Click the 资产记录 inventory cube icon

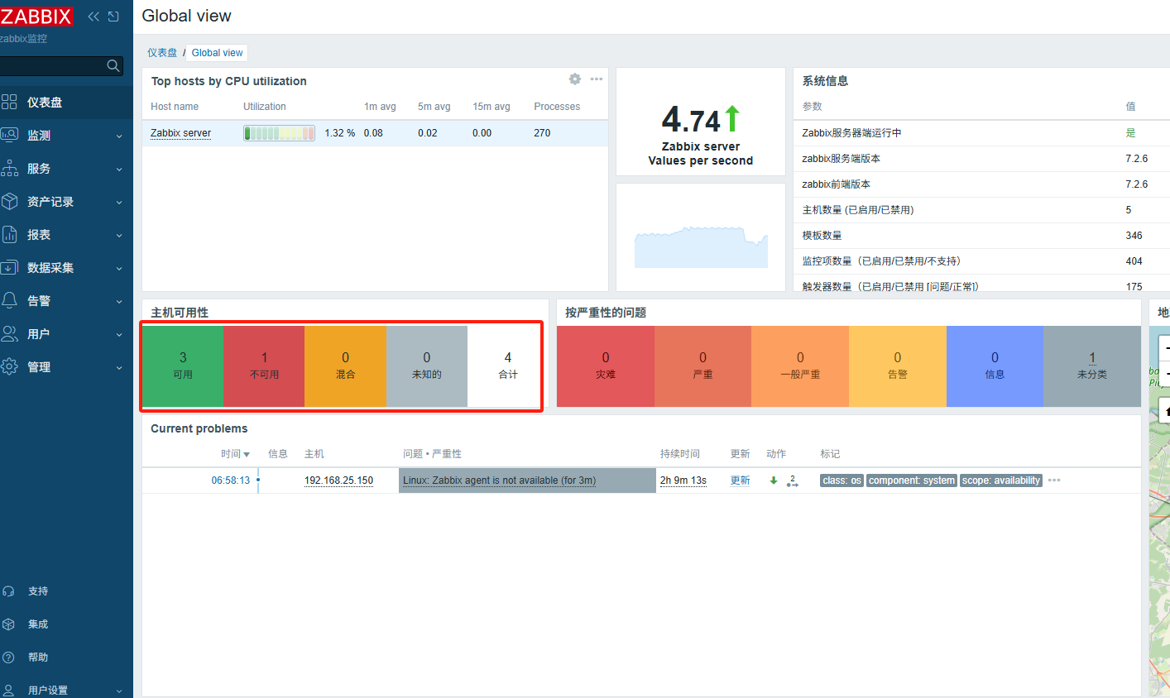9,201
